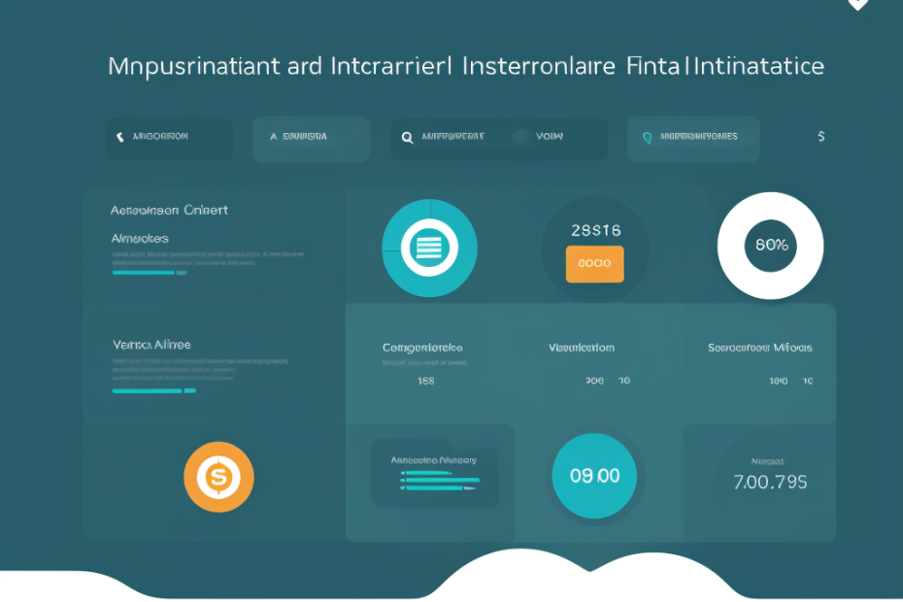
Task: Open the dropdown with the pin icon
Action: click(x=693, y=138)
